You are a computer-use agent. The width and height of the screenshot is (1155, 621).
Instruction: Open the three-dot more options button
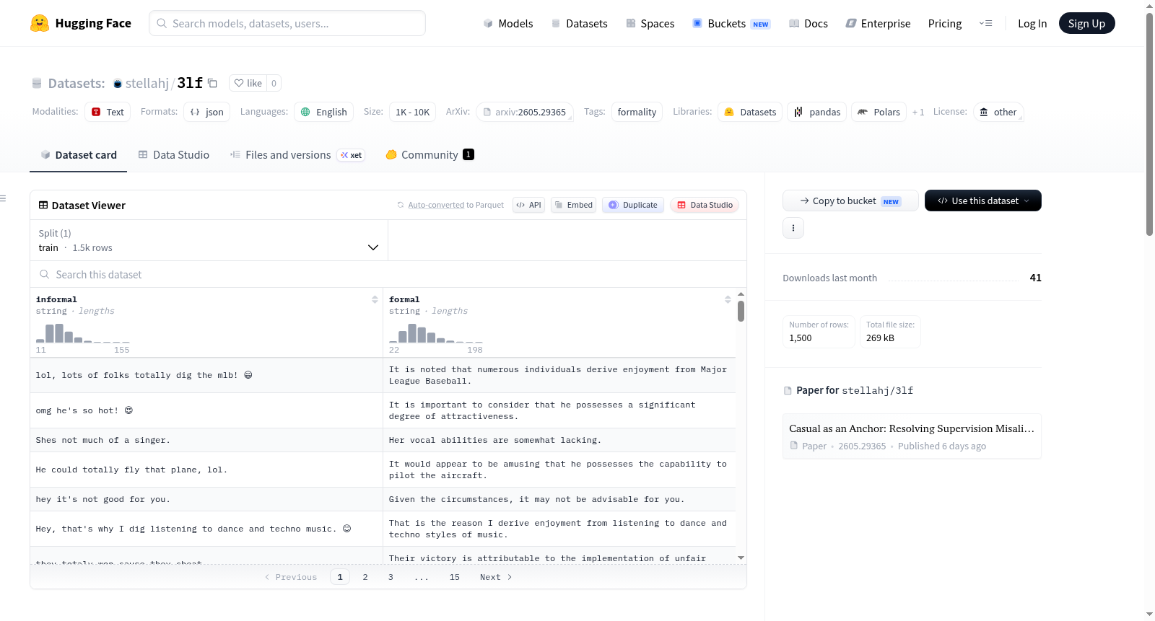pyautogui.click(x=793, y=228)
